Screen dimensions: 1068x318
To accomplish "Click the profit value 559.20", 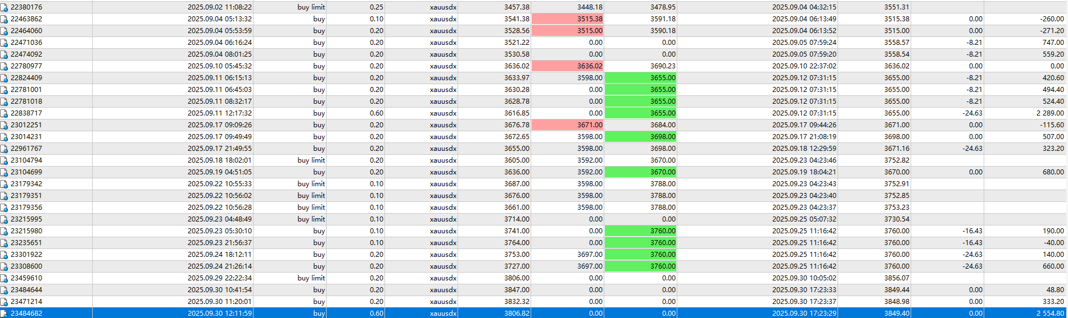I will [x=1053, y=54].
